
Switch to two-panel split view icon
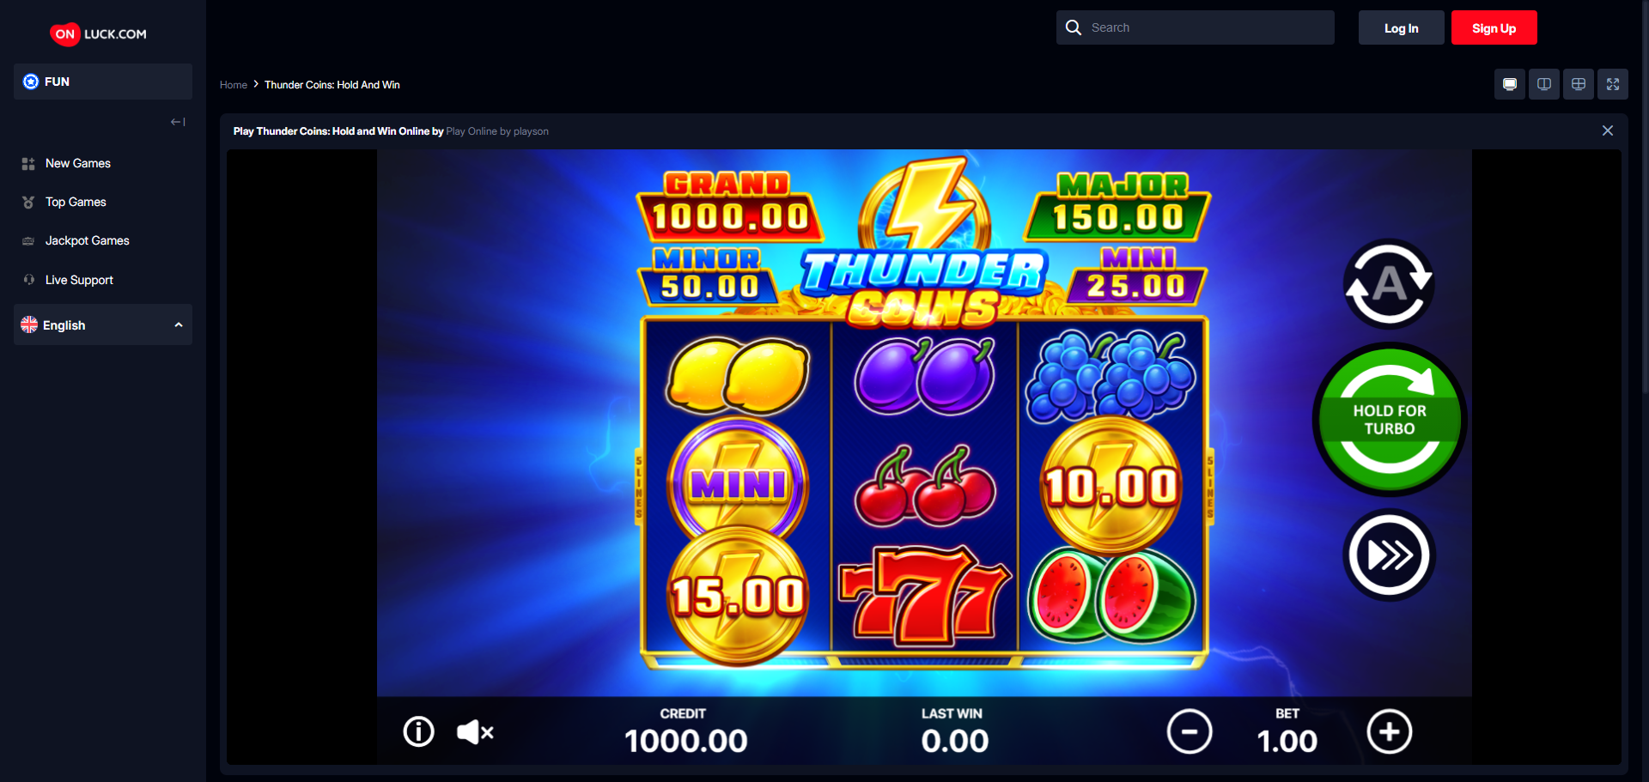coord(1544,84)
